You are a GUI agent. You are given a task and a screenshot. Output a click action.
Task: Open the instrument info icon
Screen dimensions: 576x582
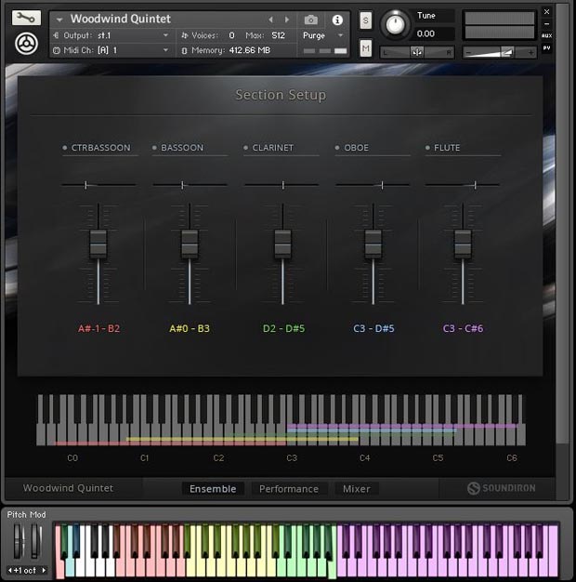[336, 20]
